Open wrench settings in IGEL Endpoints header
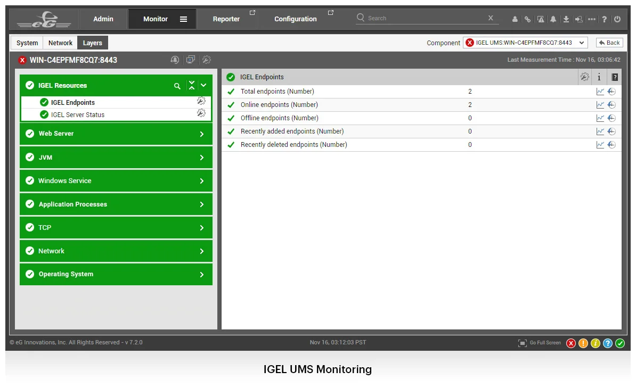The height and width of the screenshot is (388, 636). [x=584, y=77]
